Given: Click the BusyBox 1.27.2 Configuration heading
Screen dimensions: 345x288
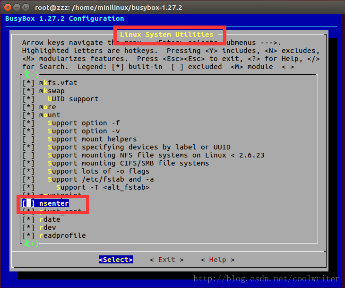Looking at the screenshot, I should pos(64,19).
